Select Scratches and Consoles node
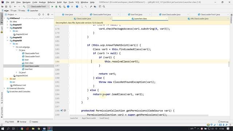 tap(20, 92)
